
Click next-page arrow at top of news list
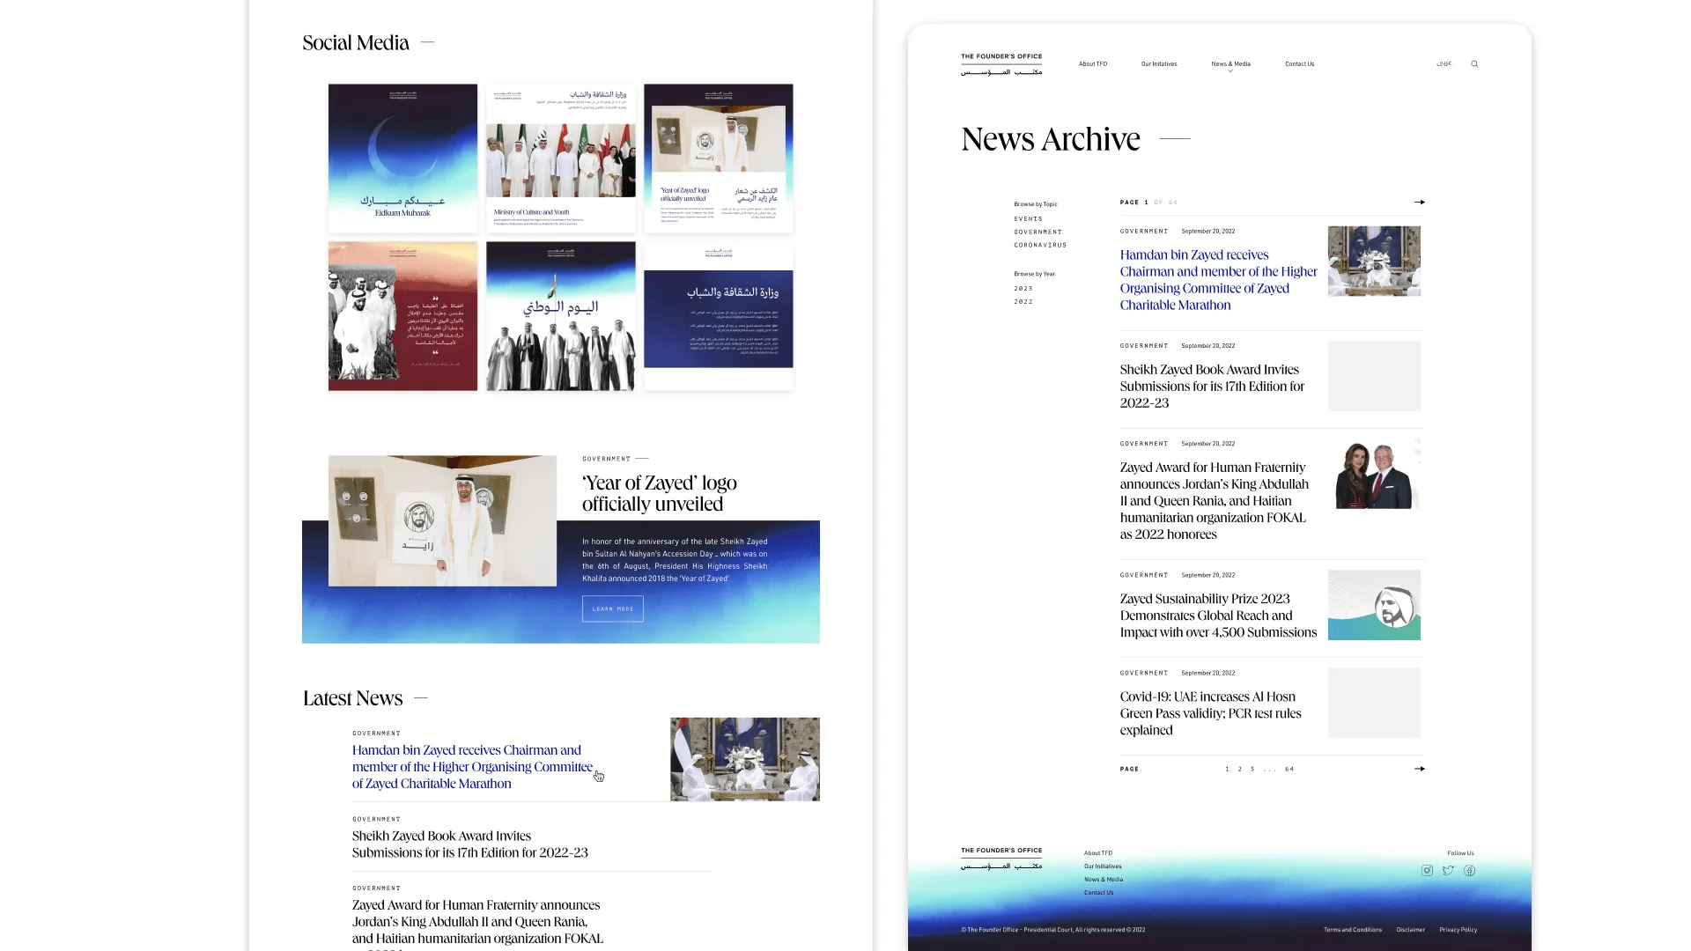tap(1419, 203)
